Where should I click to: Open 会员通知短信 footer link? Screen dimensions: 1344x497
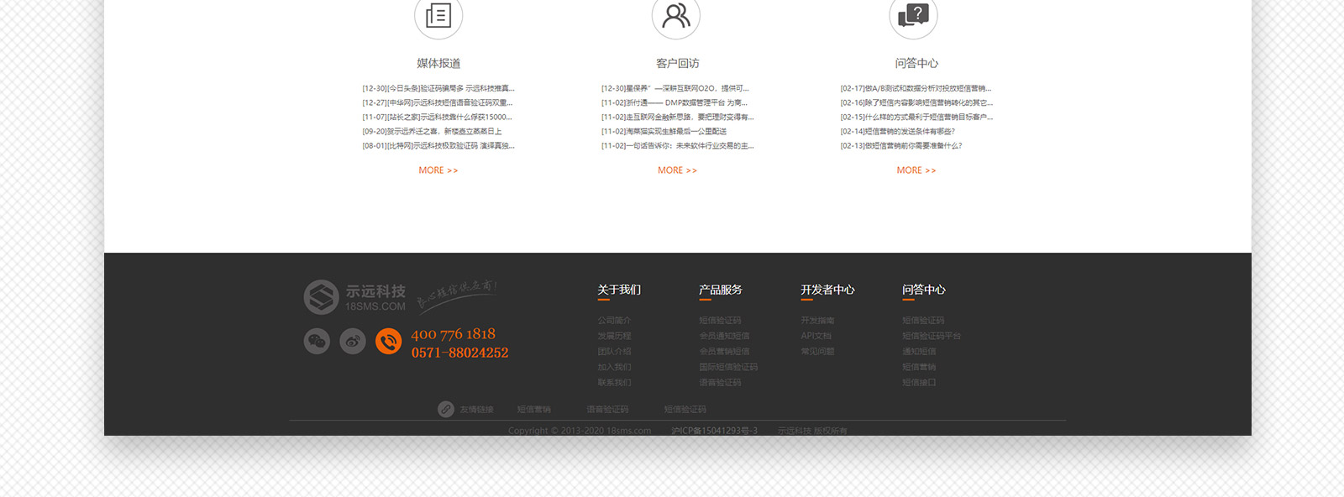(724, 336)
